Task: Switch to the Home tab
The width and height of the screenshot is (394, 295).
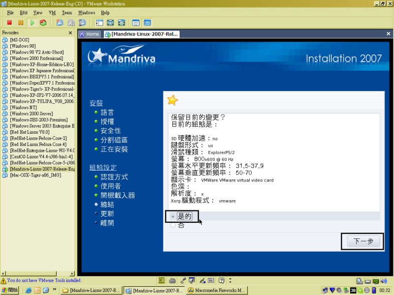Action: tap(90, 34)
